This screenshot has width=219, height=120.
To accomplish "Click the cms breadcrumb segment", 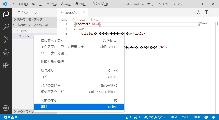I will (64, 19).
